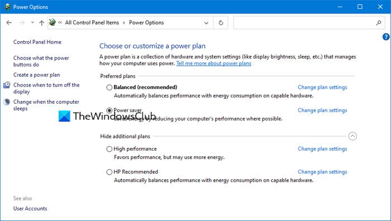Open Choose what the power buttons do
391x221 pixels.
[x=41, y=61]
